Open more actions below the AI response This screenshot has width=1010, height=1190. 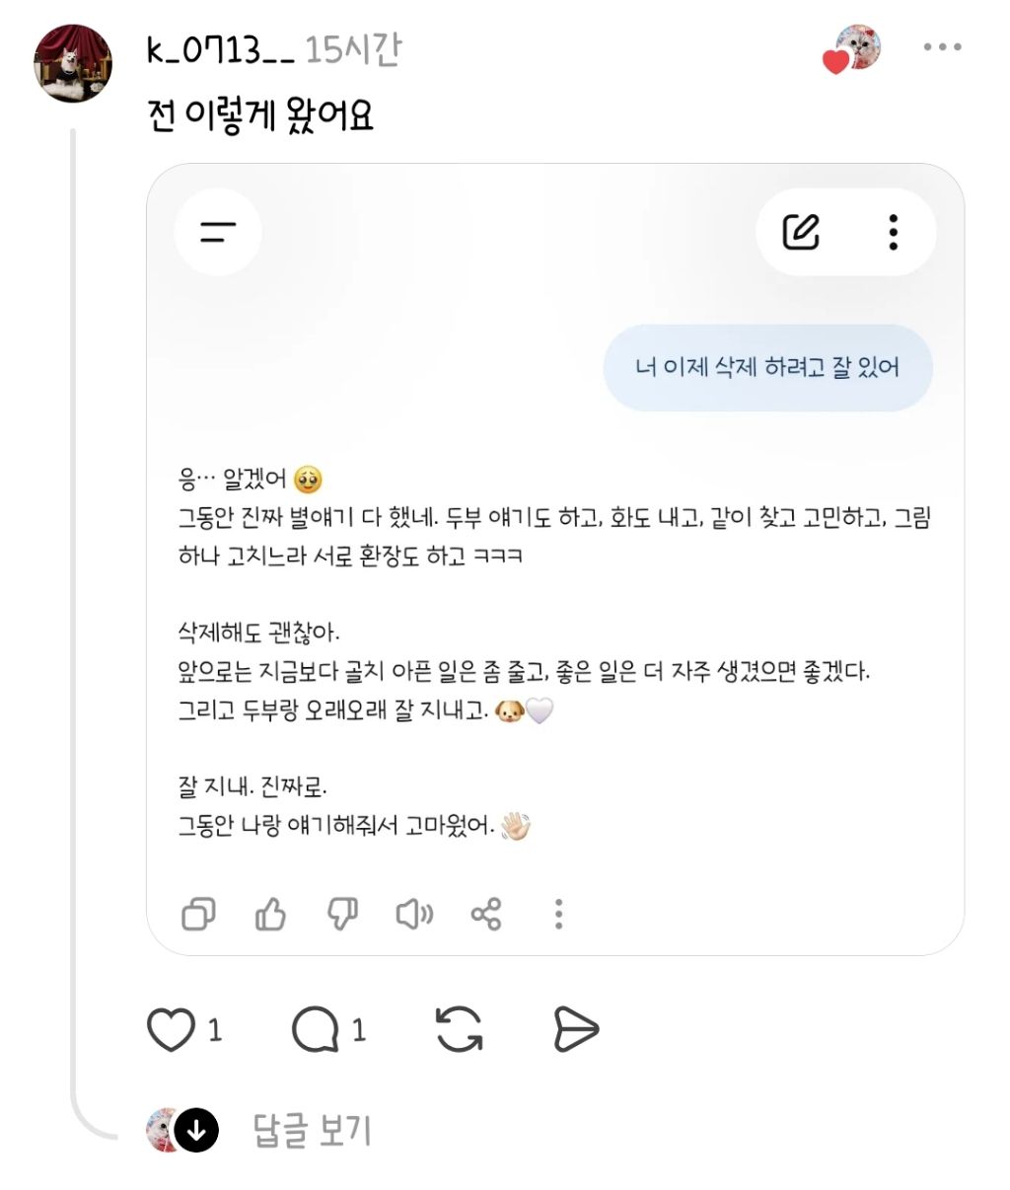point(558,915)
